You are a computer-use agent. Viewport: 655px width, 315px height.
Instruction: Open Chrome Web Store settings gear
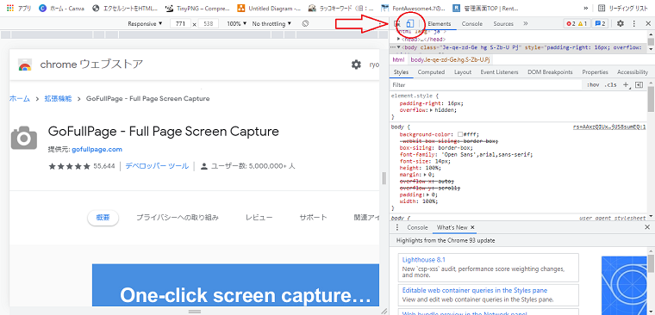356,65
